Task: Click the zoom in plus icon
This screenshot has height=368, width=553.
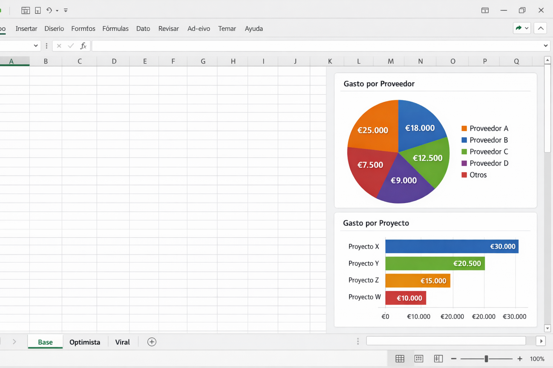Action: (520, 359)
